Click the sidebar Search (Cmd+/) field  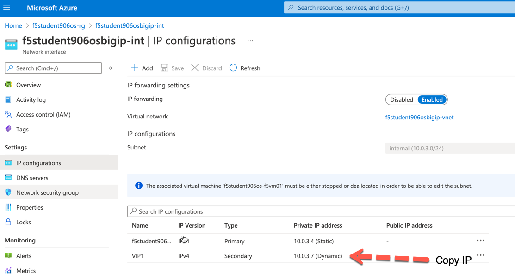[x=53, y=68]
